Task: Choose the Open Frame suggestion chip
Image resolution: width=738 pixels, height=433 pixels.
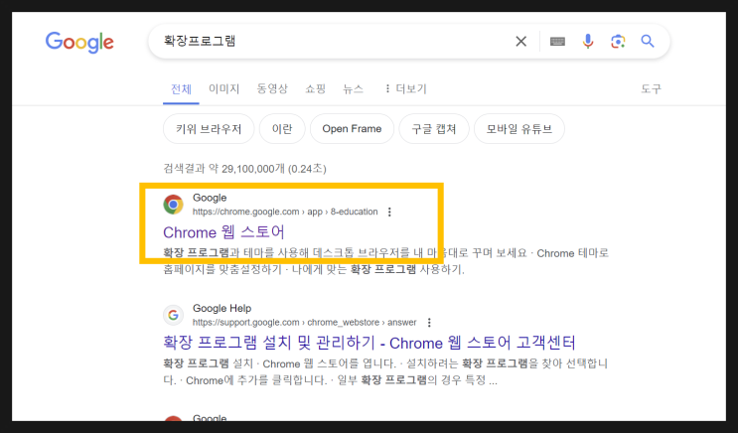Action: click(x=352, y=129)
